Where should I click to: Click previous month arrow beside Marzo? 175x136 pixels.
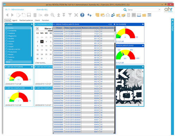click(x=37, y=28)
